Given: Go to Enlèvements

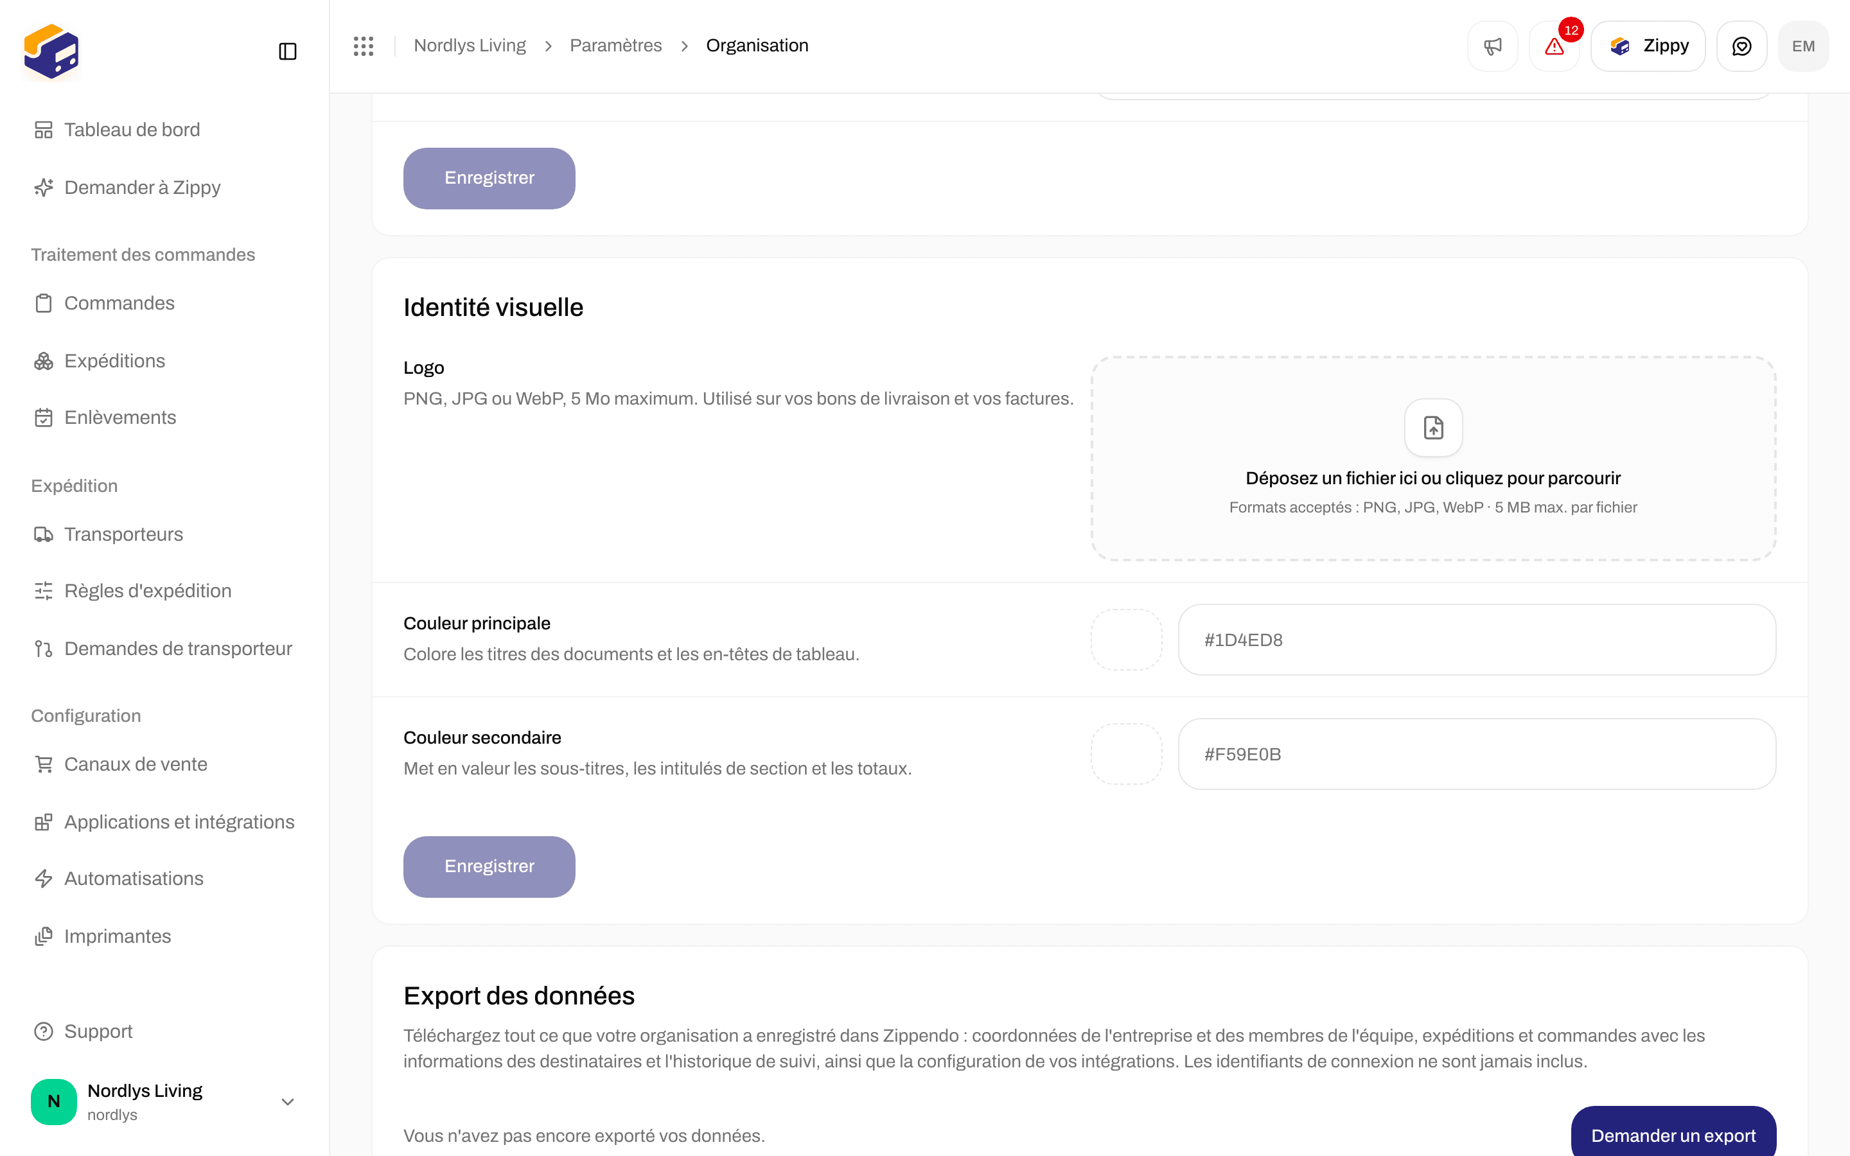Looking at the screenshot, I should (105, 417).
